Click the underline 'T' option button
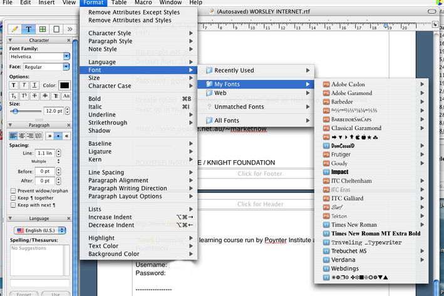 (x=35, y=85)
